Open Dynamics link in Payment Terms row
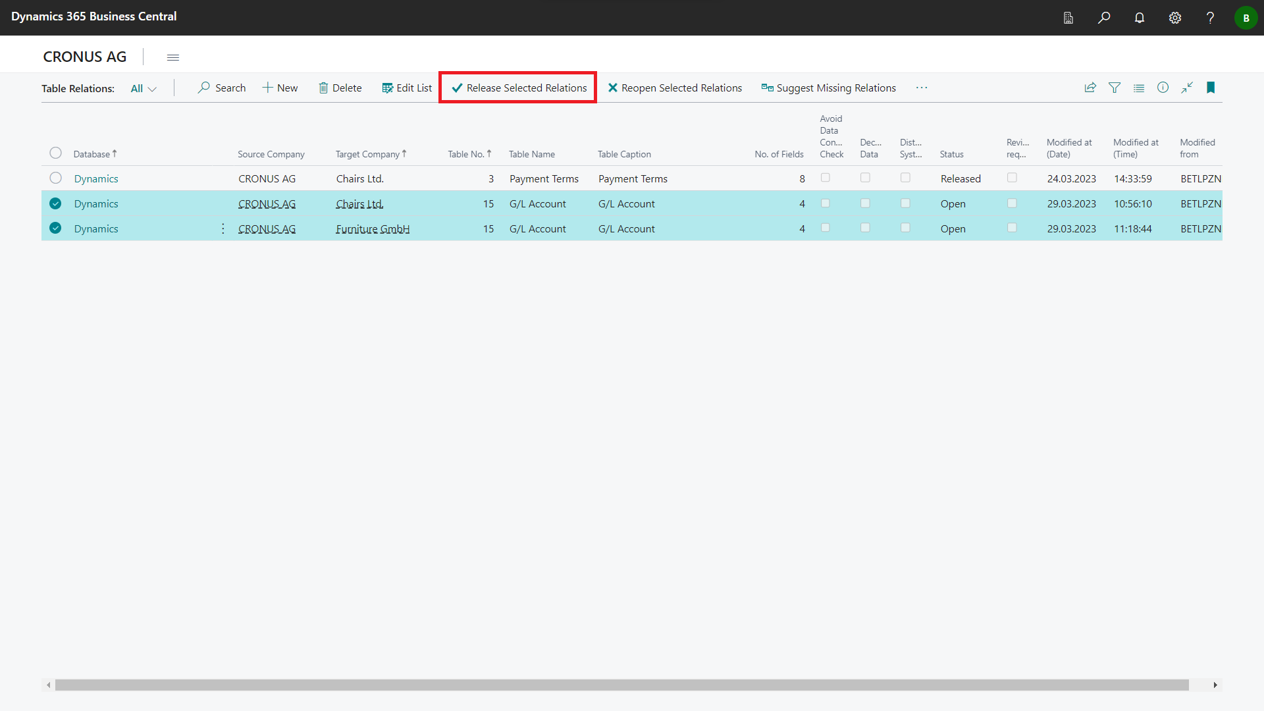This screenshot has height=711, width=1264. (96, 179)
